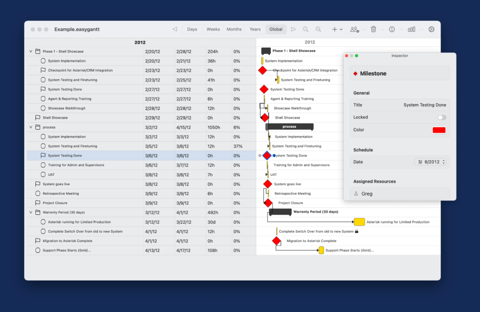Open the add item plus dropdown
Screen dimensions: 480x312
(x=337, y=29)
